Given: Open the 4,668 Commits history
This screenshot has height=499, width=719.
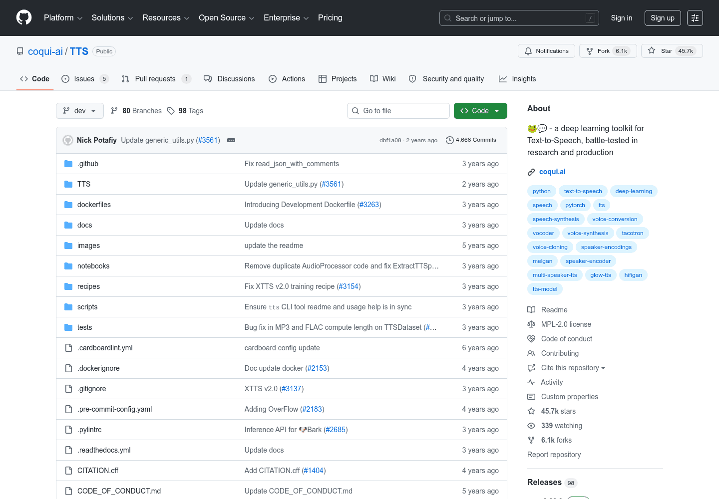Looking at the screenshot, I should (x=471, y=140).
